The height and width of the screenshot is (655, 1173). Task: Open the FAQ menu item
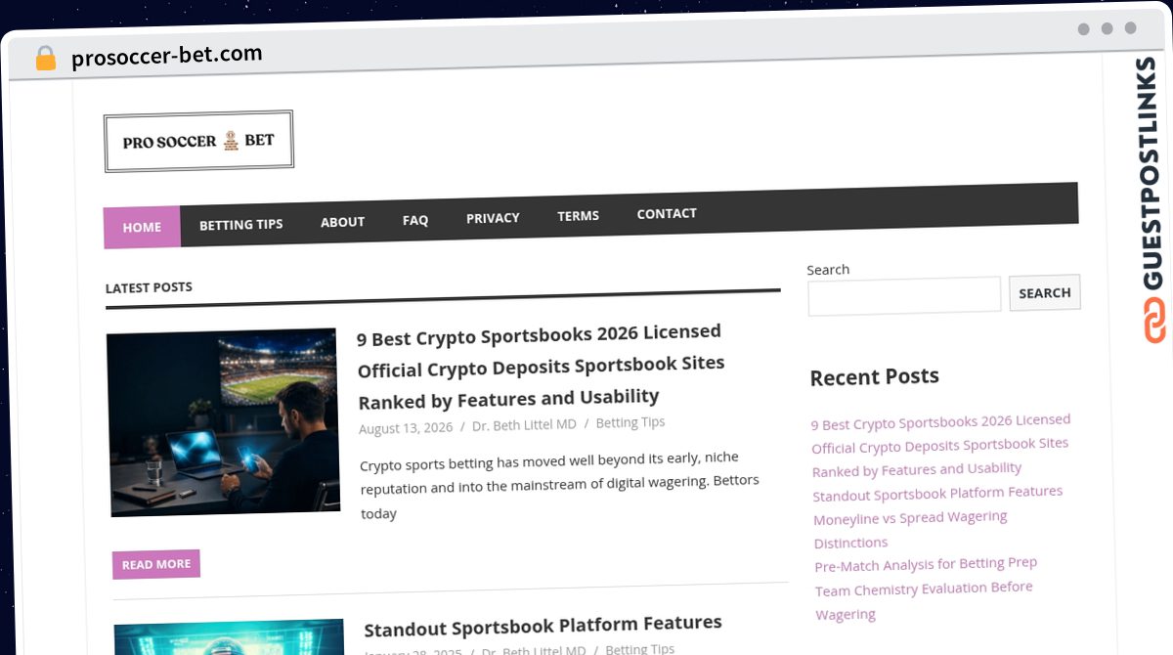pyautogui.click(x=415, y=220)
